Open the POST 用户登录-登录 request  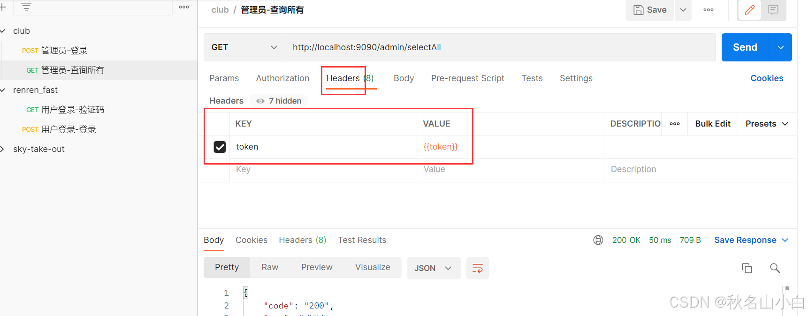[59, 129]
